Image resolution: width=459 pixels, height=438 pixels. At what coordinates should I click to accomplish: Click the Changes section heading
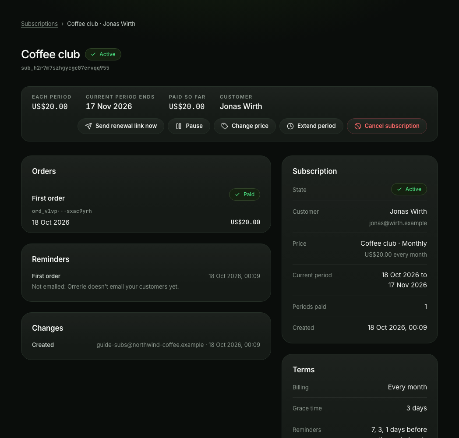coord(47,328)
